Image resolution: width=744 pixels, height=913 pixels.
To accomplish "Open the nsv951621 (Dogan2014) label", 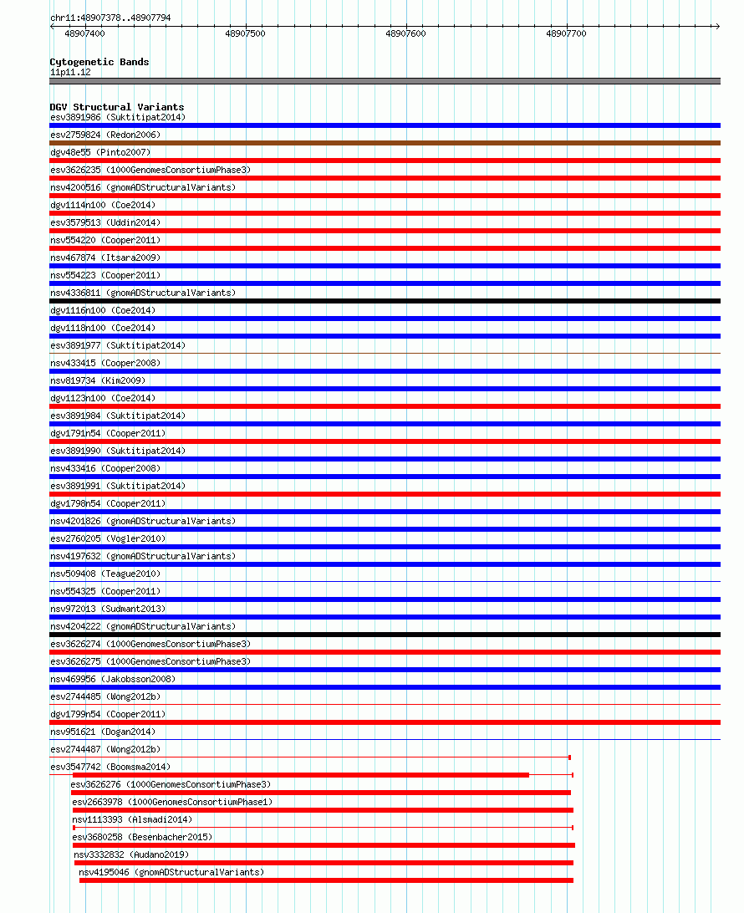I will point(103,732).
